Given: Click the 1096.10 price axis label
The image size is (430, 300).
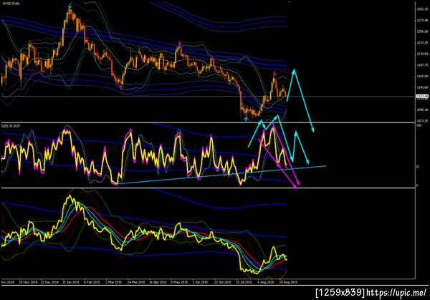Looking at the screenshot, I should [422, 110].
